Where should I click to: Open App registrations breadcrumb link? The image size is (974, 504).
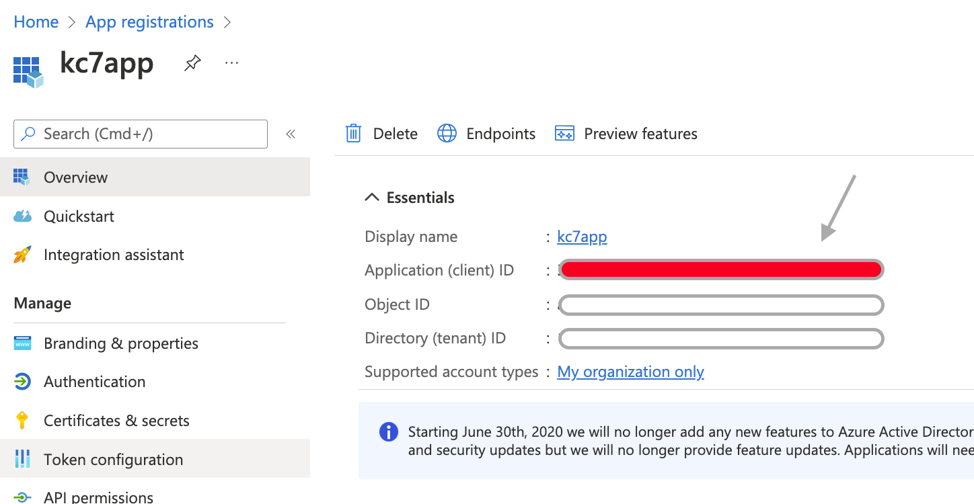149,22
